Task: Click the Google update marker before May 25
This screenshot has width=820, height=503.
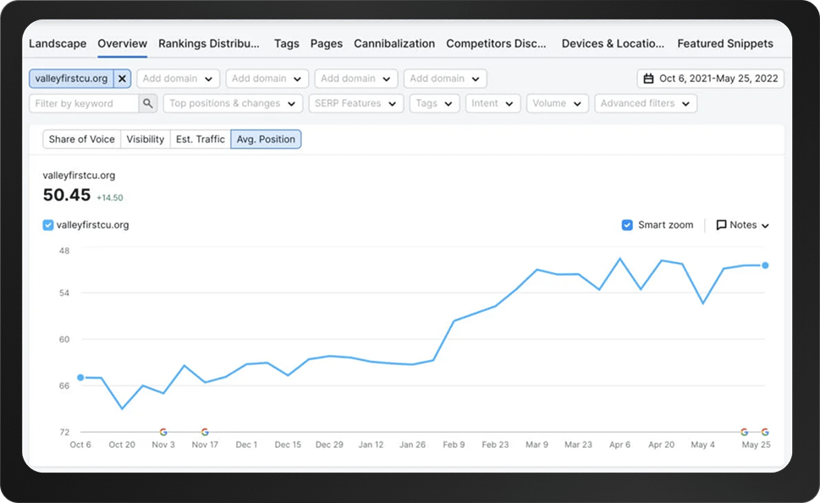Action: (745, 432)
